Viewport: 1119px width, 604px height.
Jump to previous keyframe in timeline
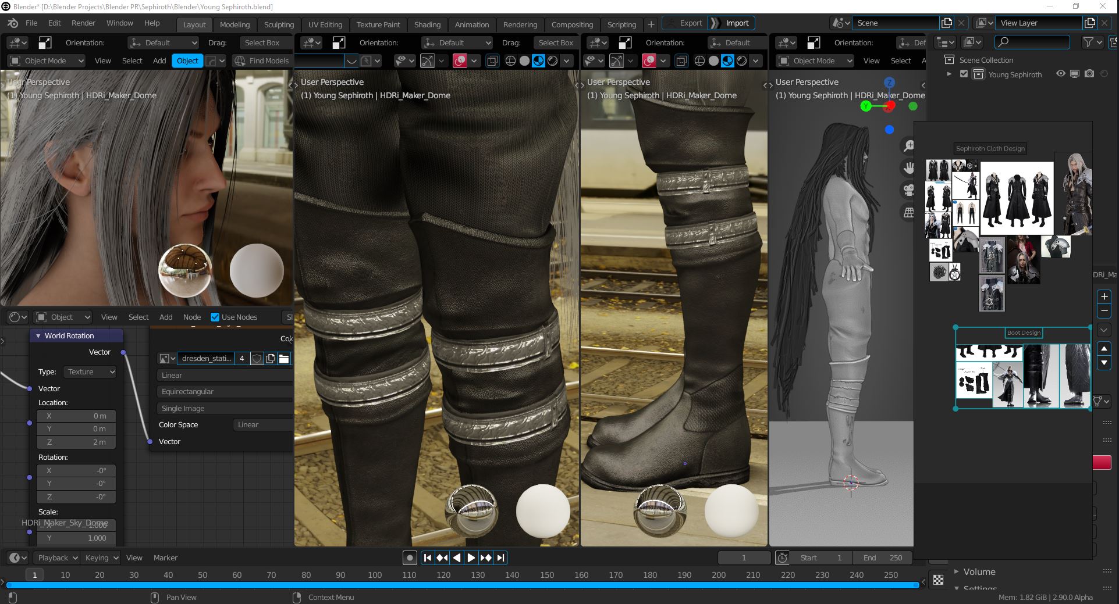pyautogui.click(x=442, y=557)
